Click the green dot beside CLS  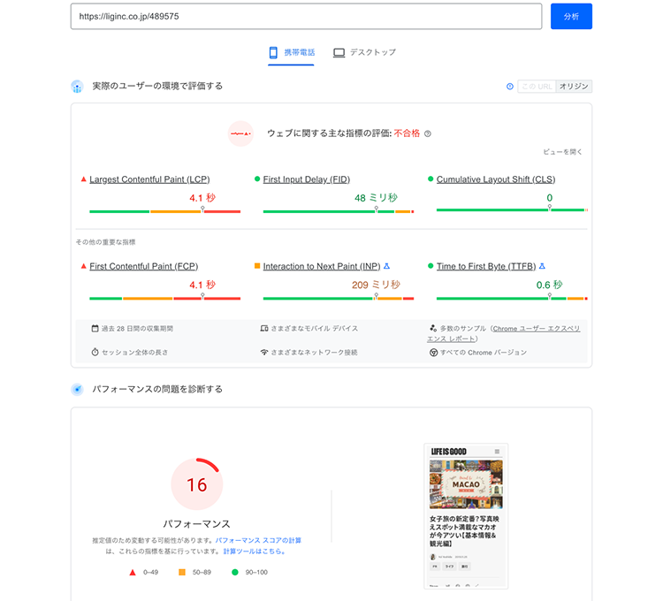click(x=431, y=179)
